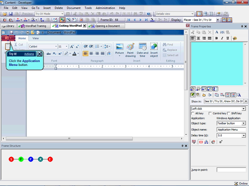Click the cyan bubble text area
This screenshot has width=249, height=186.
click(217, 64)
